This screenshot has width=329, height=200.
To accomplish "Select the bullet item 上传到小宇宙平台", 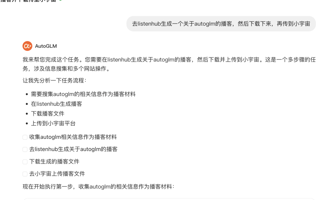I will click(53, 123).
